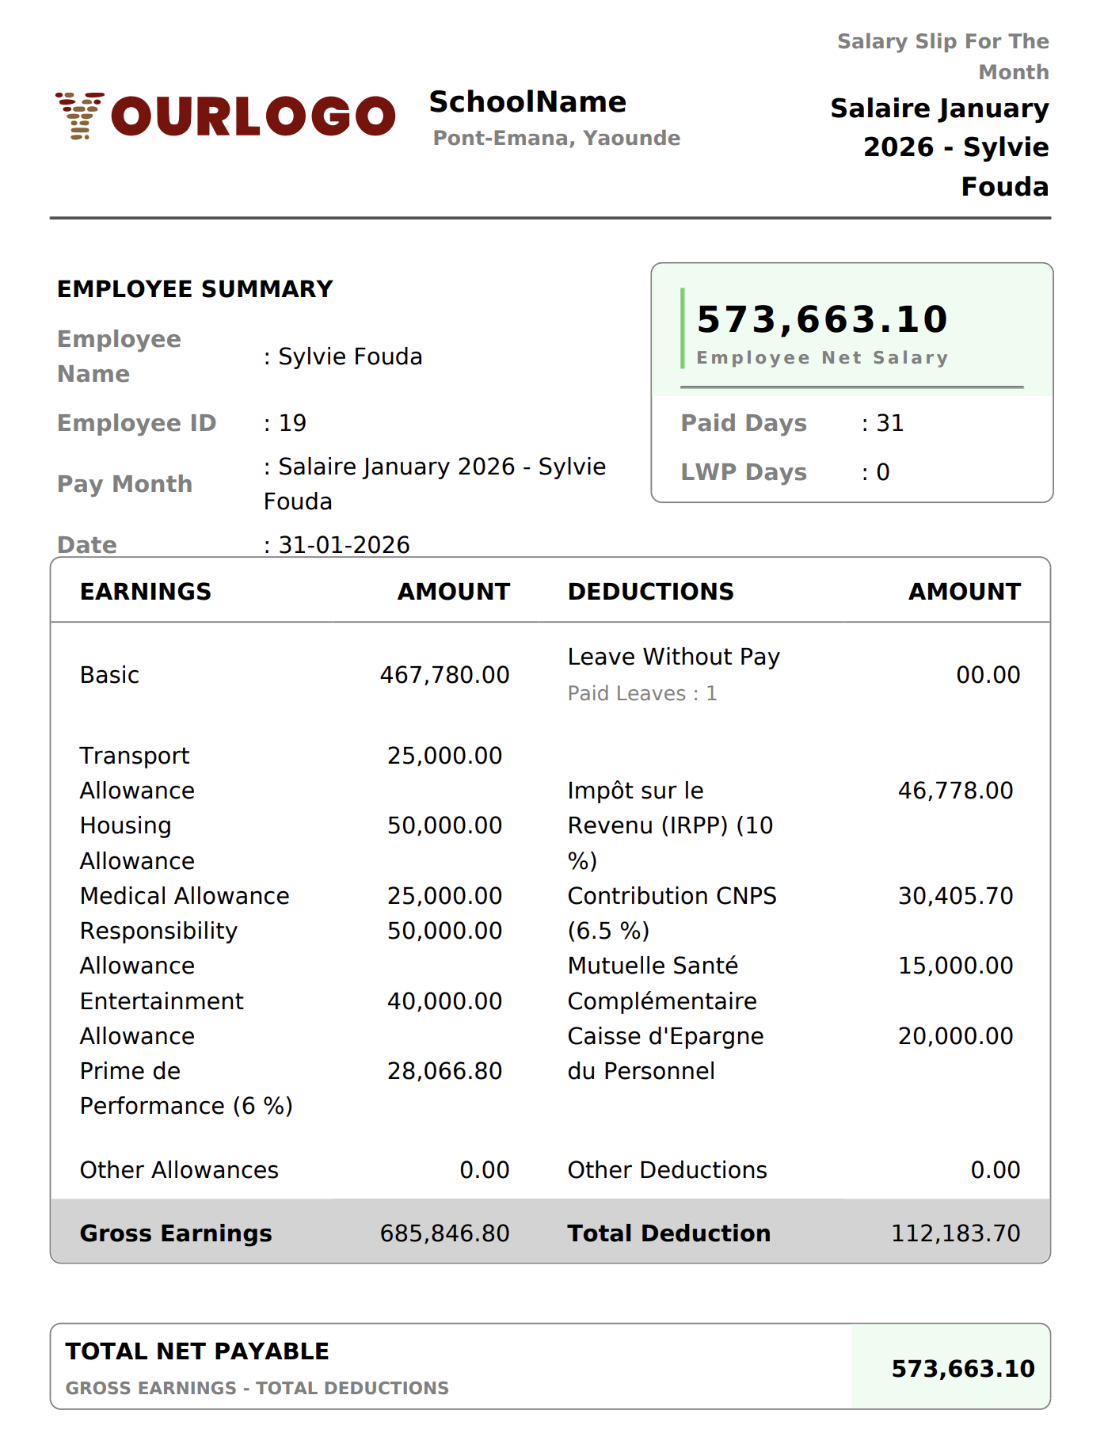Select the Contribution CNPS amount 30,405.70
Screen dimensions: 1104x1456
[955, 896]
